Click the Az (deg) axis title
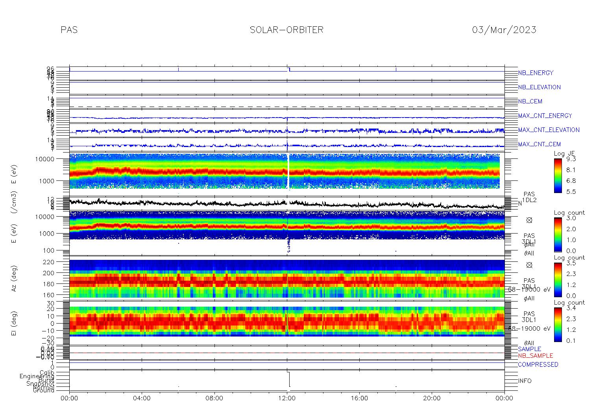Viewport: 595px width, 401px height. tap(14, 278)
